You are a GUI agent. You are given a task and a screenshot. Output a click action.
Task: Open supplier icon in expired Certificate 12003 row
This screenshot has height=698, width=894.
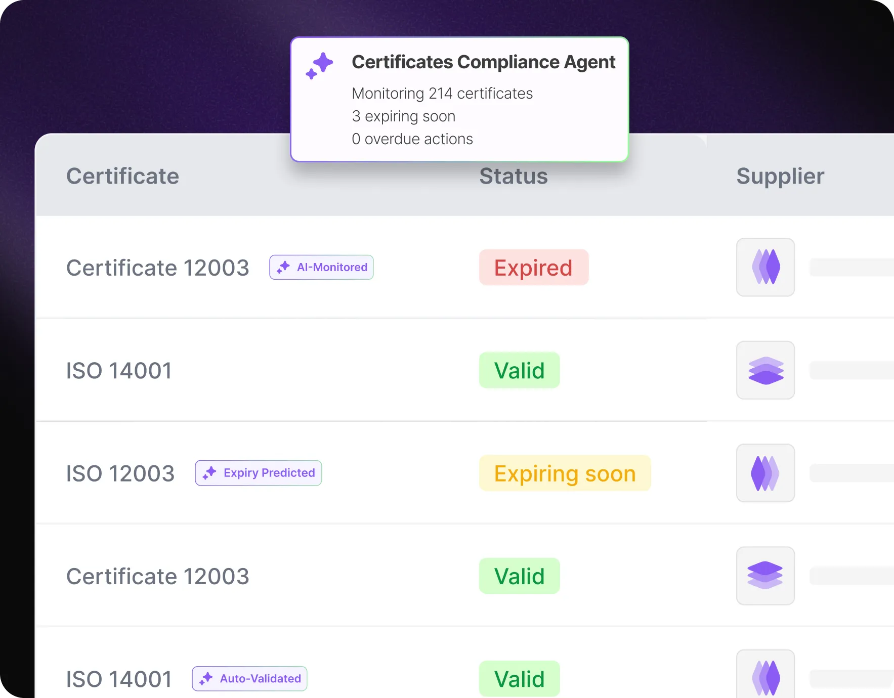(x=765, y=267)
